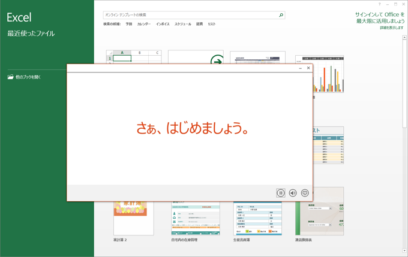This screenshot has height=257, width=408.
Task: Select the カレンダー suggested search
Action: coord(144,24)
